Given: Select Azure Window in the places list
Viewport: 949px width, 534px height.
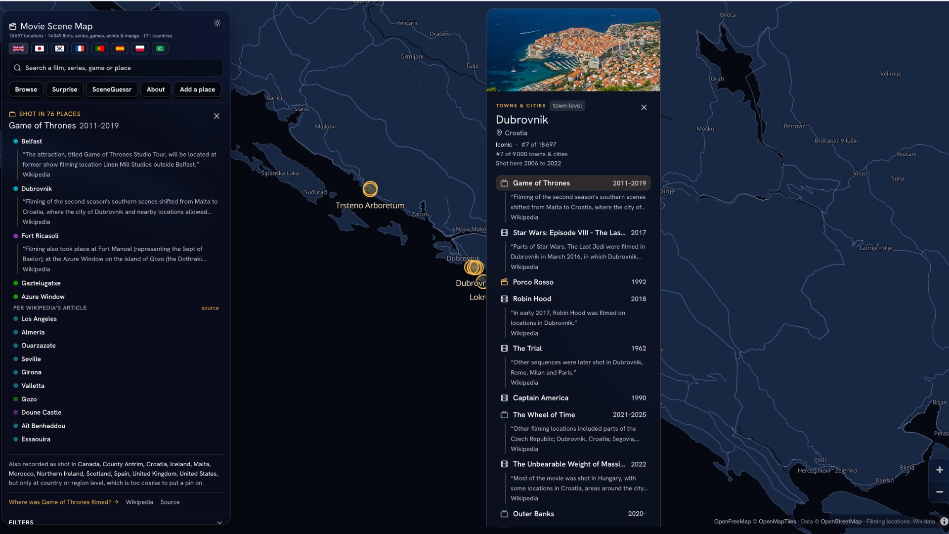Looking at the screenshot, I should [x=43, y=297].
